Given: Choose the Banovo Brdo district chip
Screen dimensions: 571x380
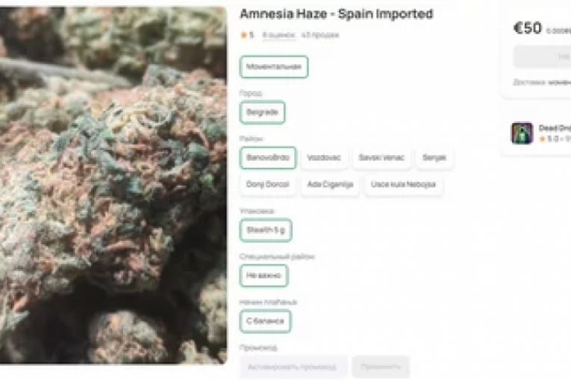Looking at the screenshot, I should 268,158.
